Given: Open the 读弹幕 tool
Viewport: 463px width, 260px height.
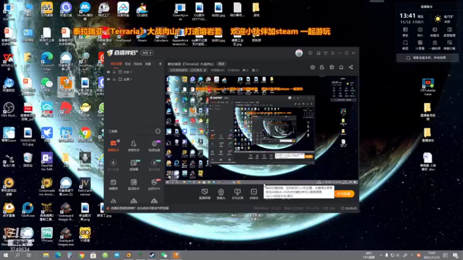Looking at the screenshot, I should 134,165.
